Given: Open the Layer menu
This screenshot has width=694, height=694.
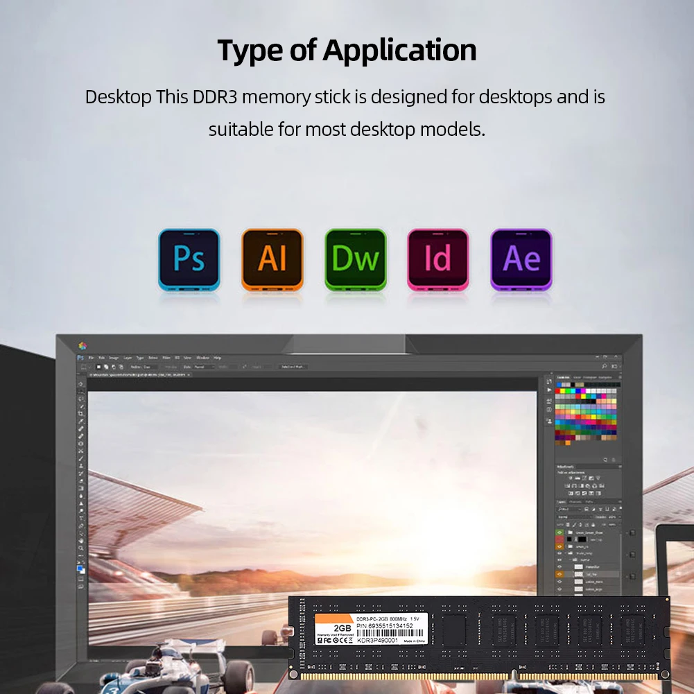Looking at the screenshot, I should 128,358.
